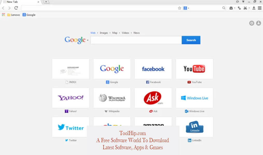Screen dimensions: 263x155
Task: Open the Windows Live thumbnail tile
Action: point(195,98)
